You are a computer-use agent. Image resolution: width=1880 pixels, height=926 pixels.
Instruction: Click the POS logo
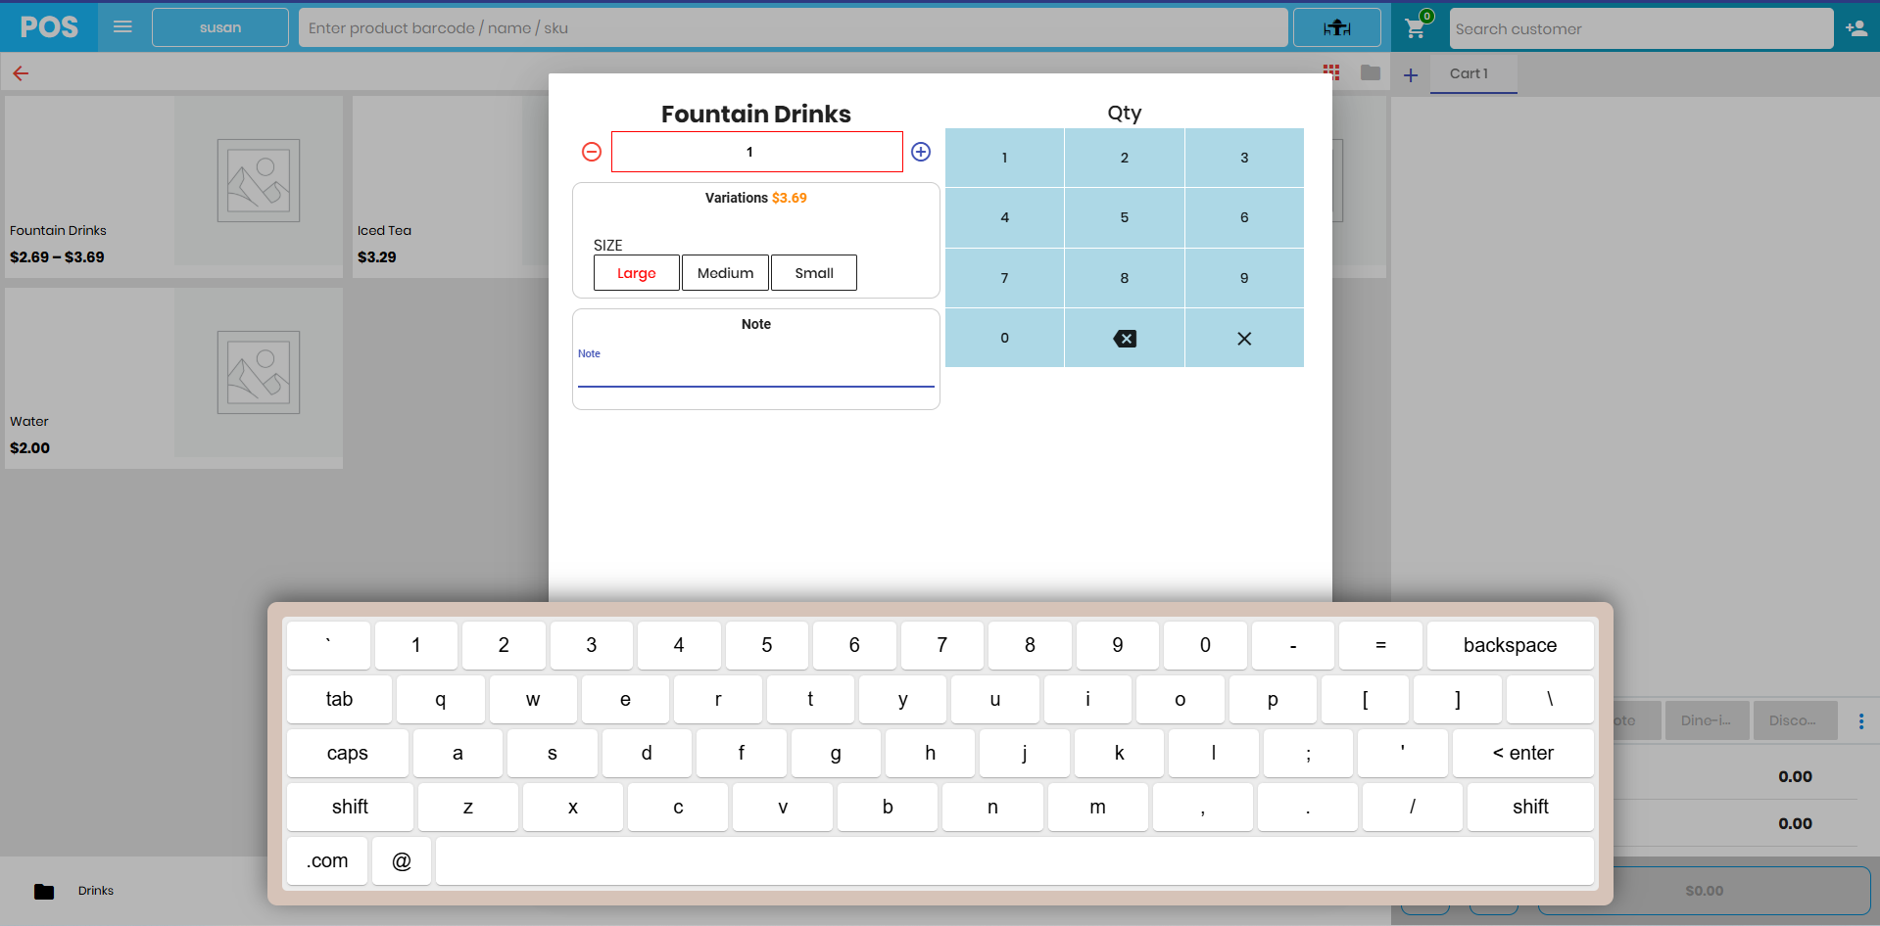point(49,26)
